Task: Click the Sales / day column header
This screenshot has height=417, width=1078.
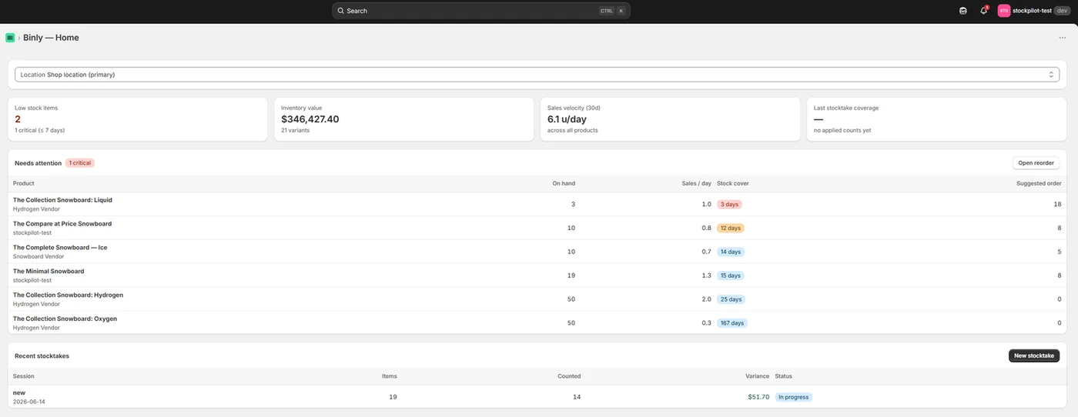Action: (x=697, y=183)
